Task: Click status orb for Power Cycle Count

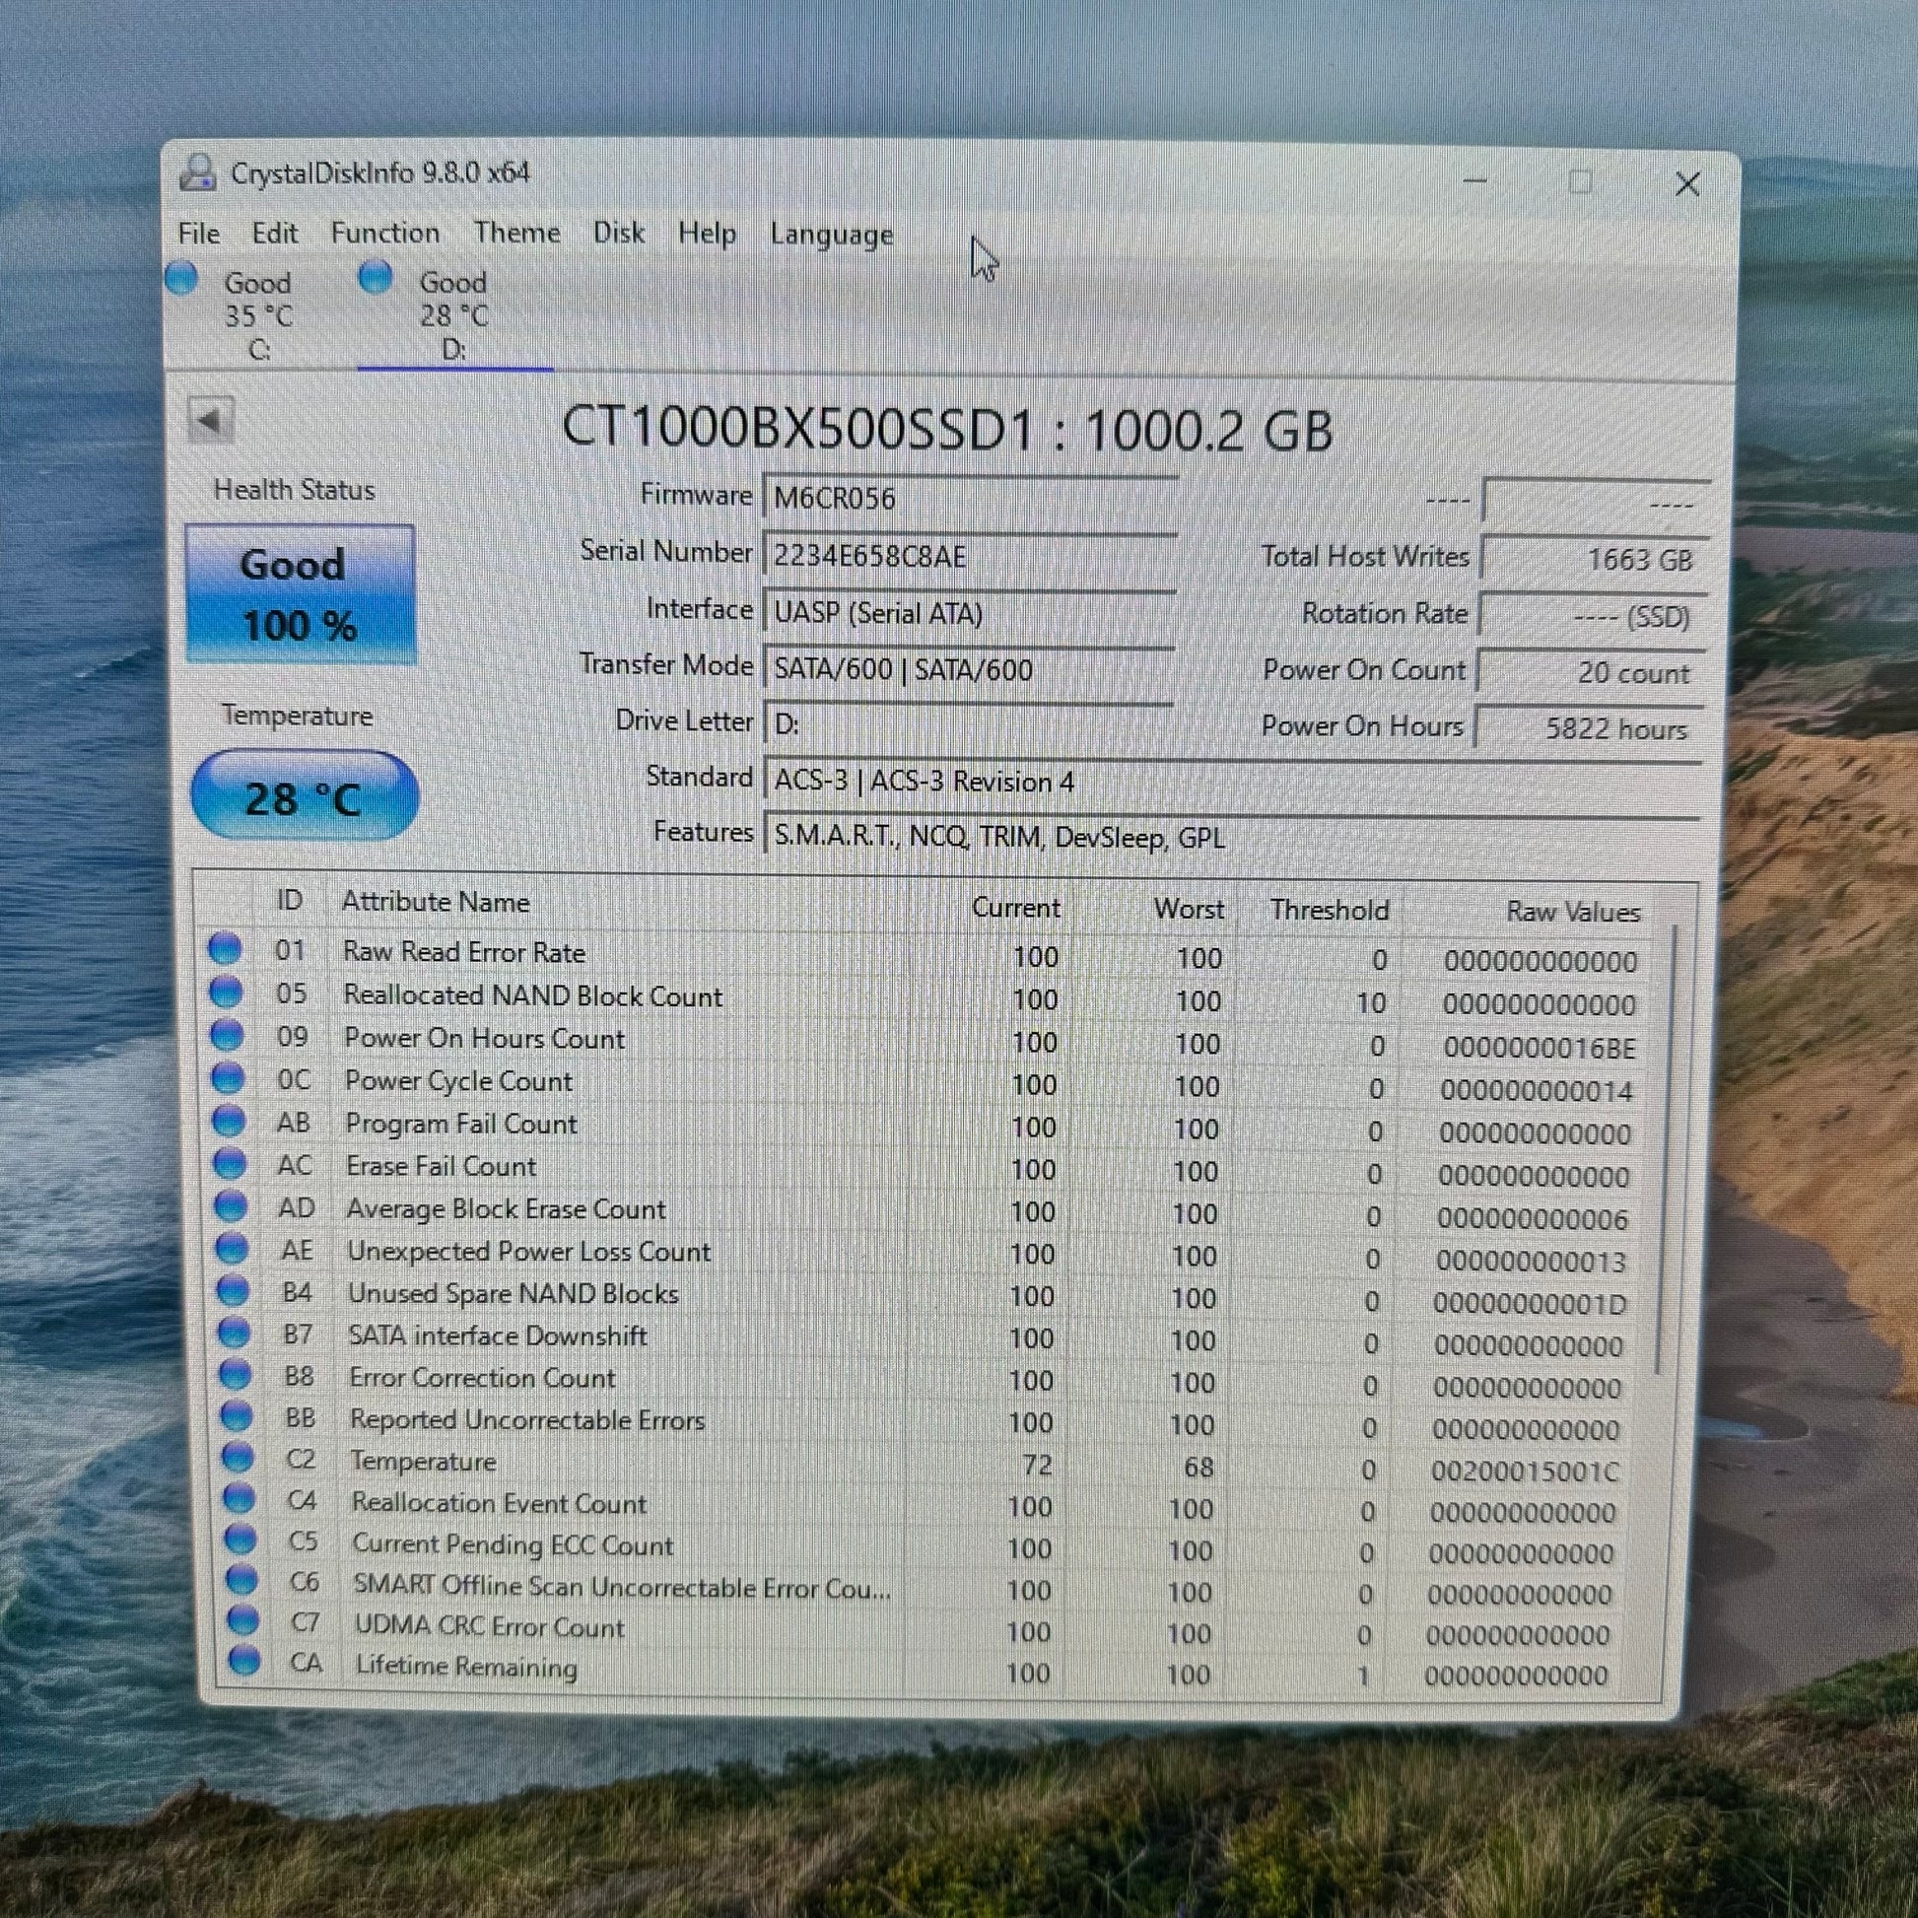Action: point(228,1077)
